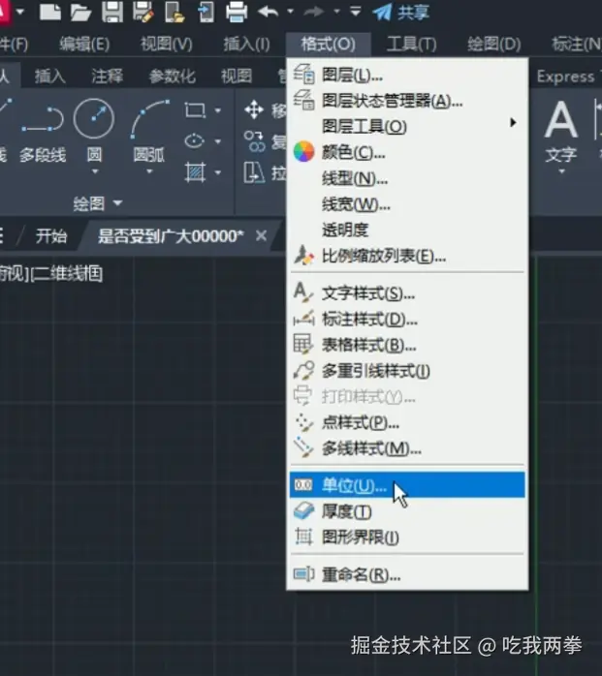The height and width of the screenshot is (676, 602).
Task: Expand the 绘图 panel flyout
Action: tap(98, 203)
